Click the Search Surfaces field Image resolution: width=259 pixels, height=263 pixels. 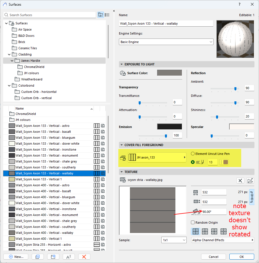(49, 15)
